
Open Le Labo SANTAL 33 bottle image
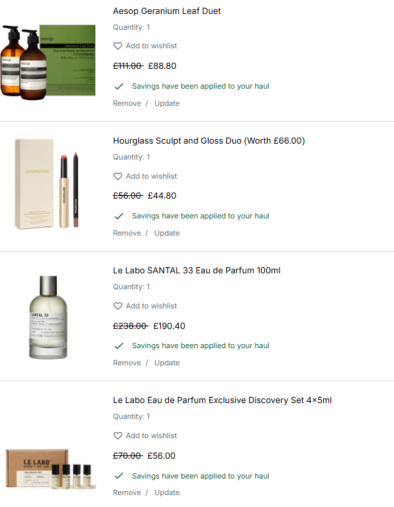click(48, 317)
